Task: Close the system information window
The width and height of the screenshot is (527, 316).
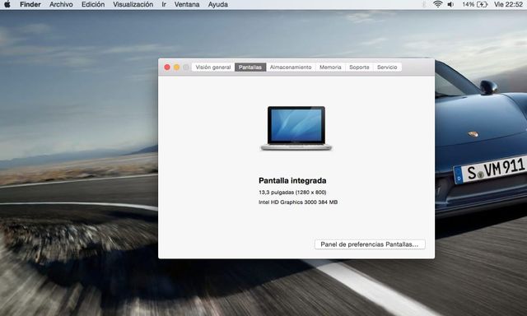Action: [x=167, y=67]
